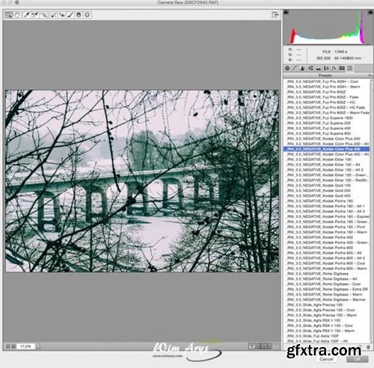Apply preset Kodak Portra 160 - Alt 1
This screenshot has width=374, height=368.
(x=327, y=206)
